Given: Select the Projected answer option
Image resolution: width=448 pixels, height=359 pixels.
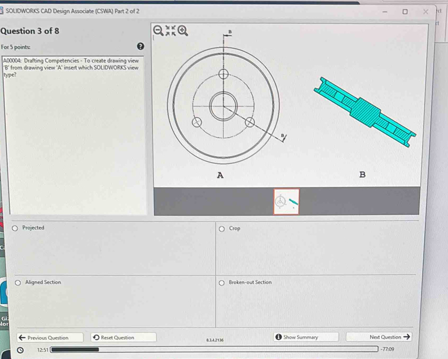Looking at the screenshot, I should 15,228.
